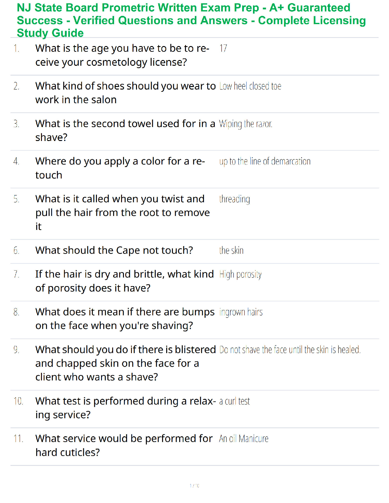The height and width of the screenshot is (503, 389).
Task: Click the question "What should the Cape not touch?"
Action: click(114, 250)
